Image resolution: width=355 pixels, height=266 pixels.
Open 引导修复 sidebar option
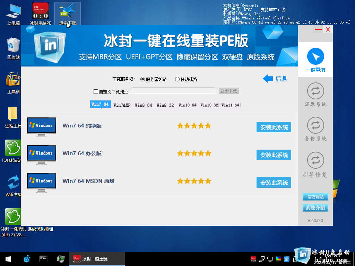[315, 165]
